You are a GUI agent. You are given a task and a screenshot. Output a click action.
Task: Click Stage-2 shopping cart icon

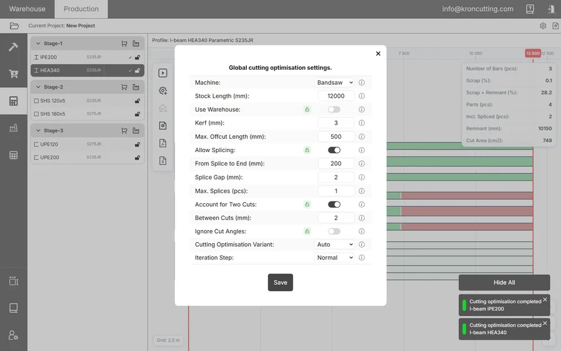click(124, 87)
